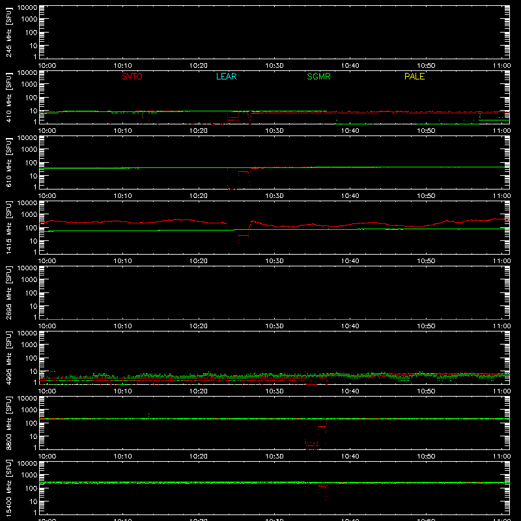Click 10:00 time label under 8800 MHz panel
The width and height of the screenshot is (521, 521).
pyautogui.click(x=47, y=457)
